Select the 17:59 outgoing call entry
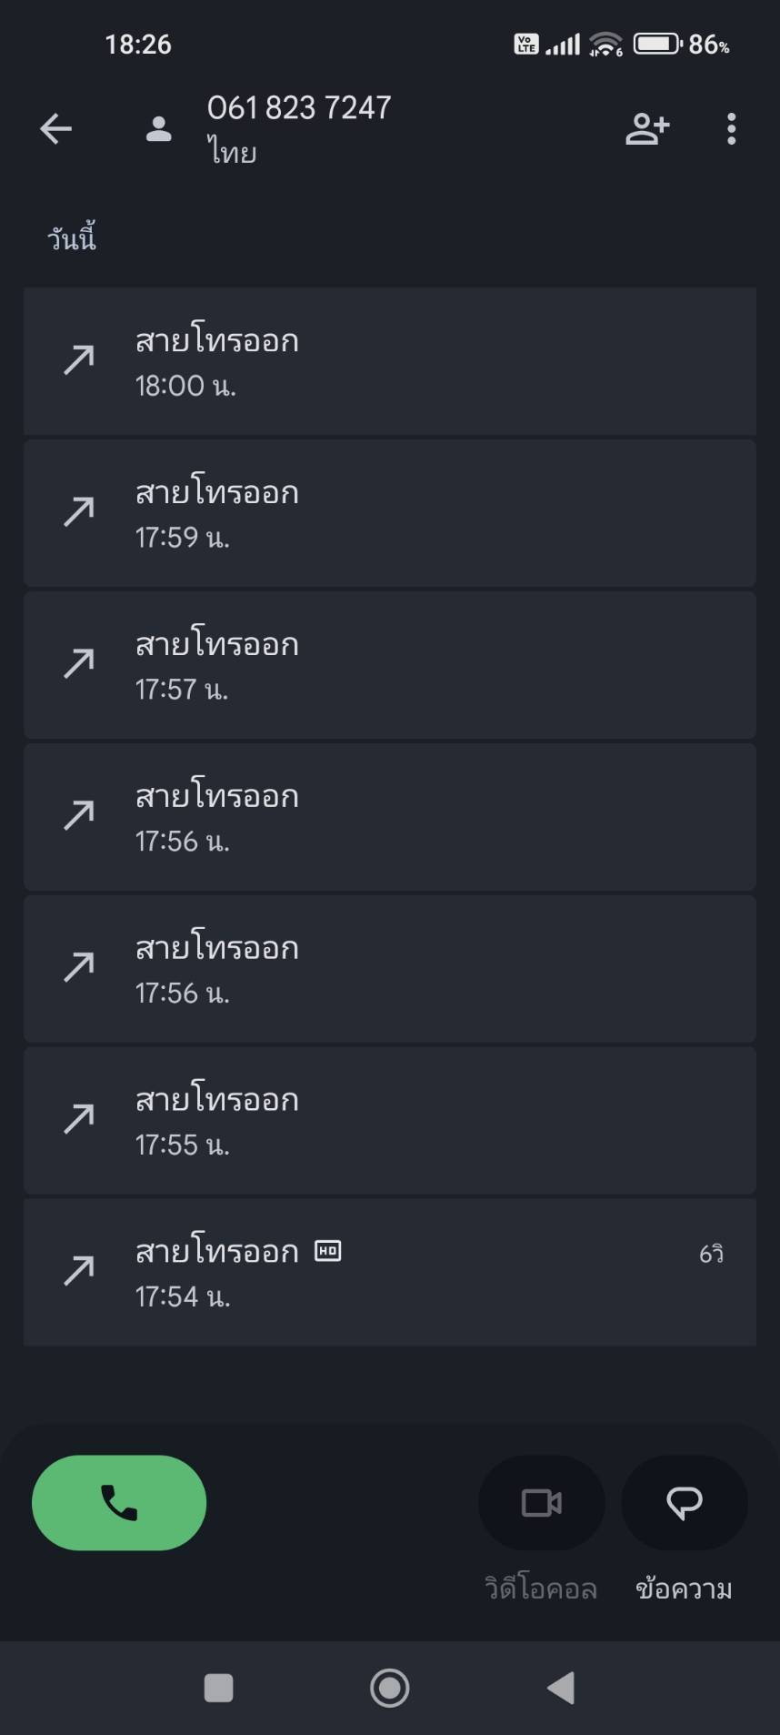This screenshot has height=1735, width=780. [389, 513]
